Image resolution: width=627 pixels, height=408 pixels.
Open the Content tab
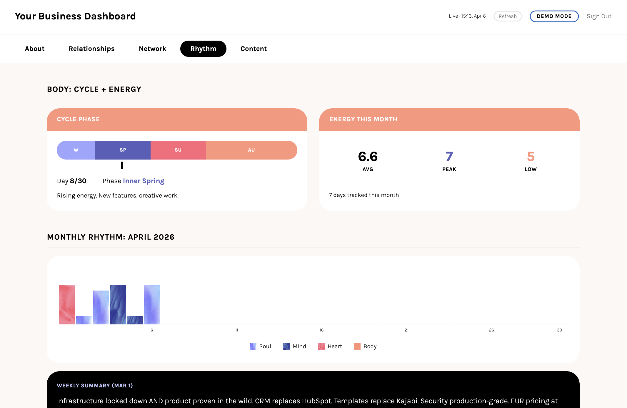(254, 49)
